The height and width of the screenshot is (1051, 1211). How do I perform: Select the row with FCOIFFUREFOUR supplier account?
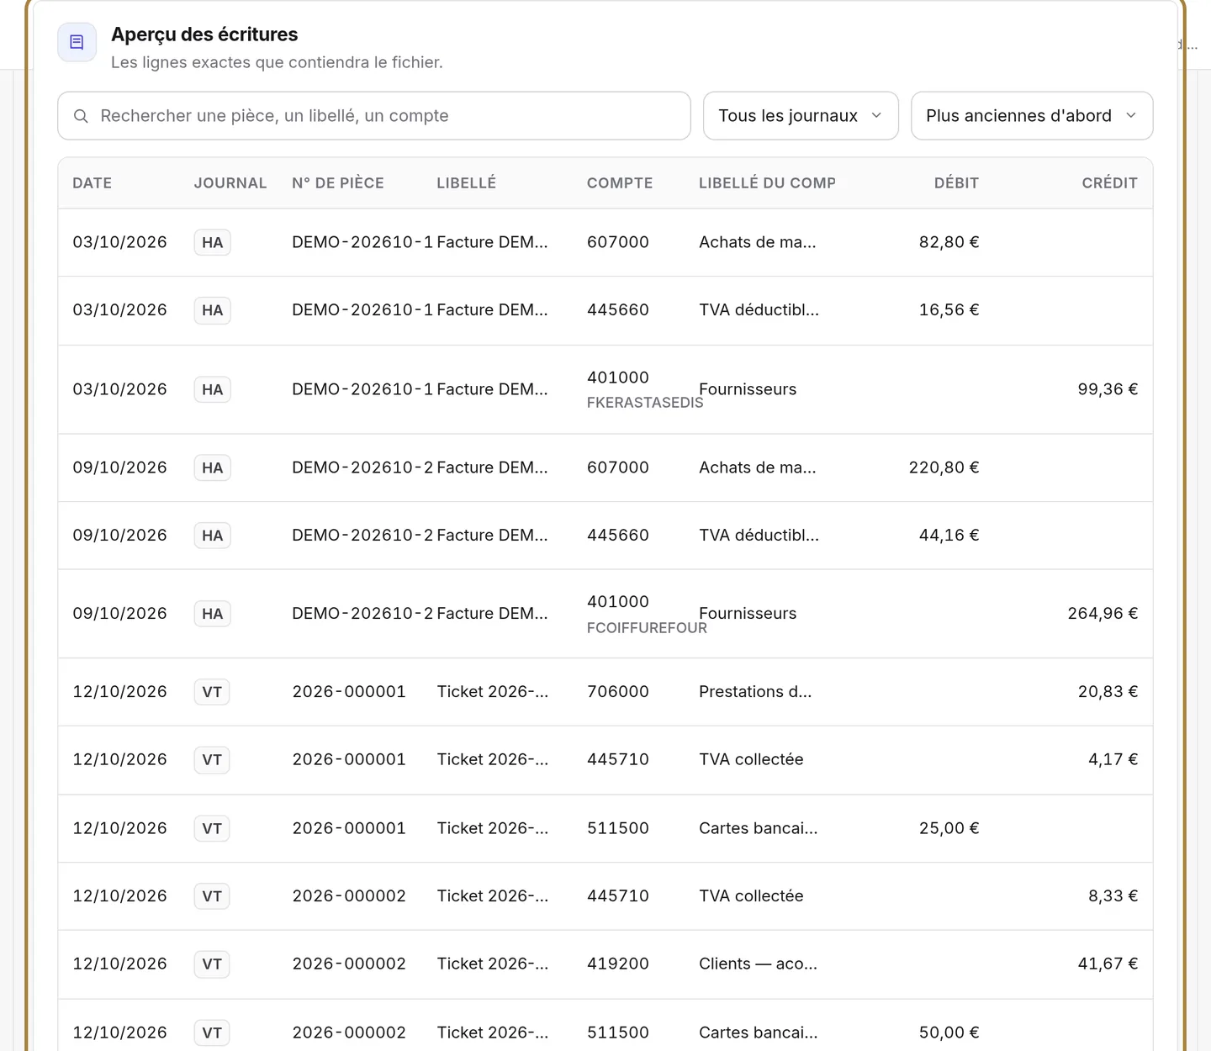coord(605,614)
